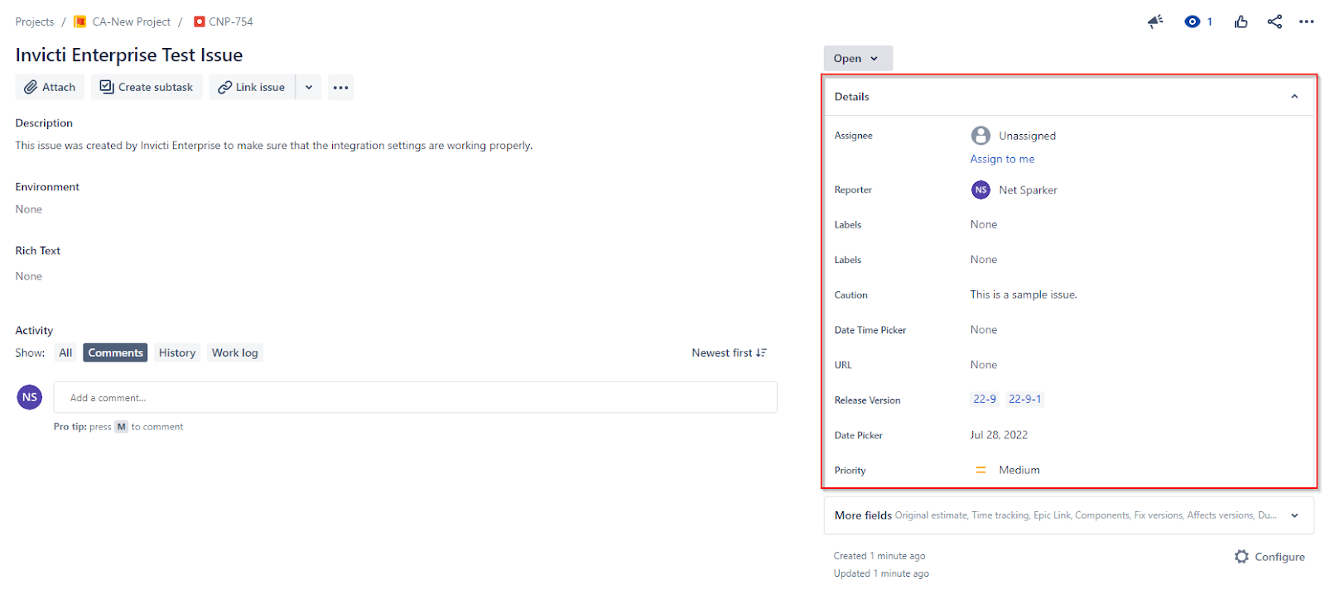The height and width of the screenshot is (599, 1325).
Task: Expand dropdown next to Link issue
Action: pos(309,87)
